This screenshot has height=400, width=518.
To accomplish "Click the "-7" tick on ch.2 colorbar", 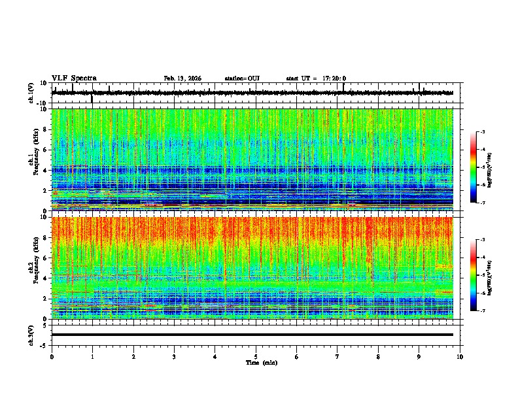I will (x=482, y=311).
